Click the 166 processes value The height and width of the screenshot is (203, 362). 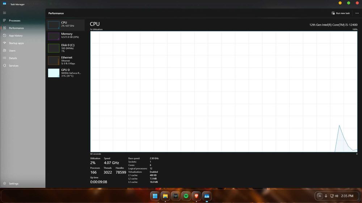[x=93, y=172]
